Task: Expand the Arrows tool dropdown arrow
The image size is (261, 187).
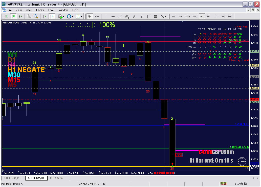Action: point(166,16)
